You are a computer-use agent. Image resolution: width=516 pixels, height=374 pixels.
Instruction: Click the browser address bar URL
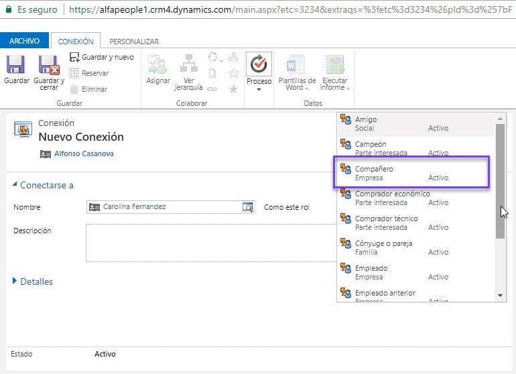(291, 9)
